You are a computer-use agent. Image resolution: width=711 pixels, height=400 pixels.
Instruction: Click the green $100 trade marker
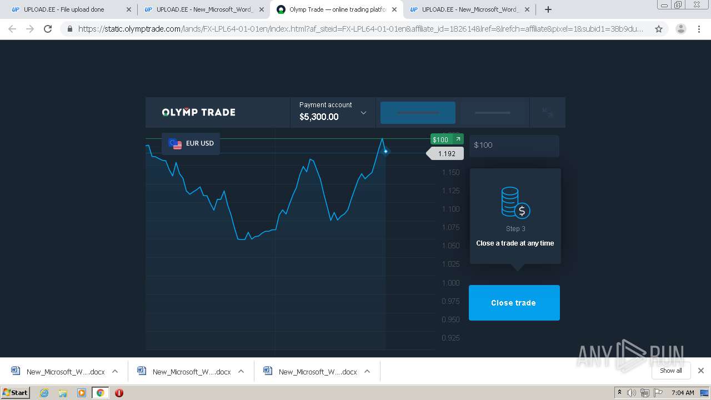point(447,139)
